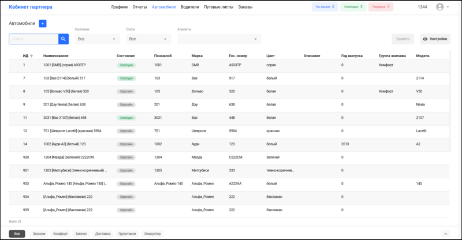Viewport: 462px width, 240px height.
Task: Click the Кабинет партнера logo link
Action: pos(31,7)
